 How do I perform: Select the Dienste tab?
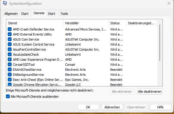[39, 13]
